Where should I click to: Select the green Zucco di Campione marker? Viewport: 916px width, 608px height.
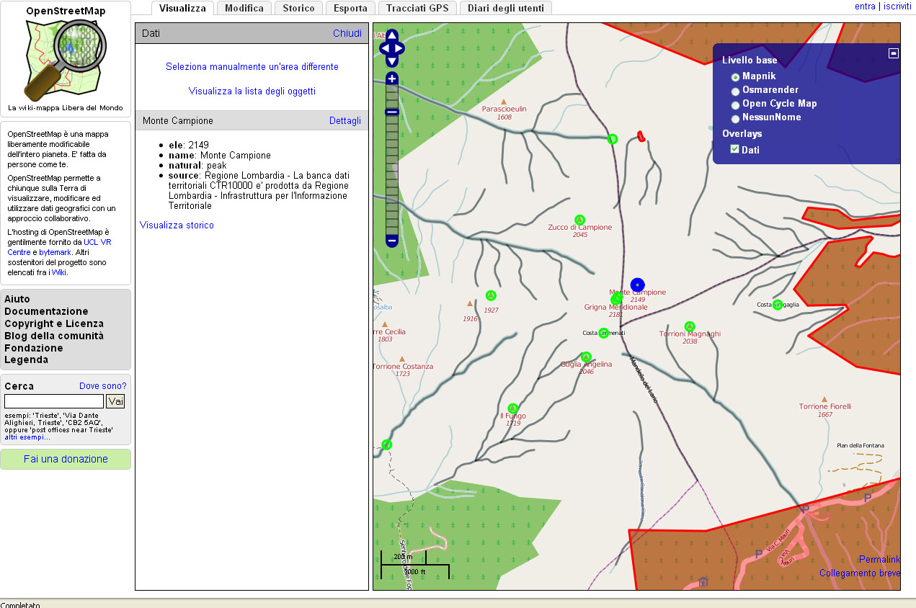[579, 220]
